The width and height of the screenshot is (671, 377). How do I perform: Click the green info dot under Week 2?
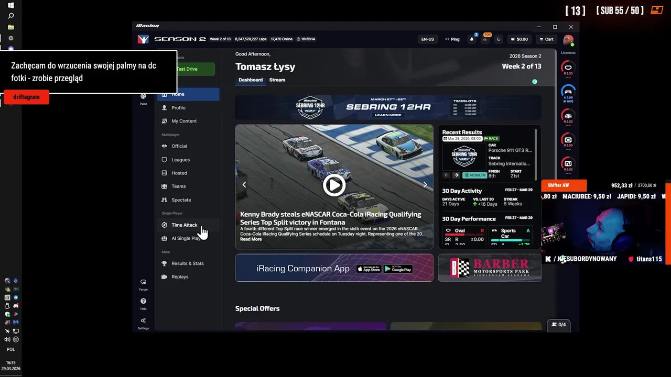[535, 82]
